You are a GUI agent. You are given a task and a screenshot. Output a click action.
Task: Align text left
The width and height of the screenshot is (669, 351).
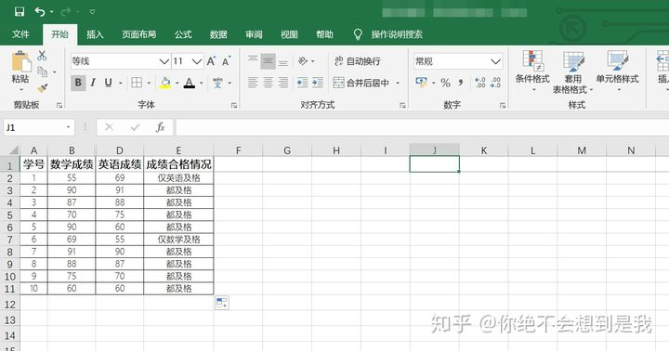[253, 83]
